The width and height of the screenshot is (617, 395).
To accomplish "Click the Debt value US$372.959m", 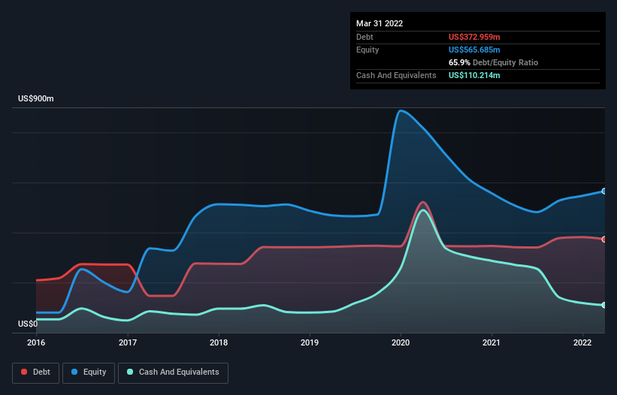I will pyautogui.click(x=474, y=37).
